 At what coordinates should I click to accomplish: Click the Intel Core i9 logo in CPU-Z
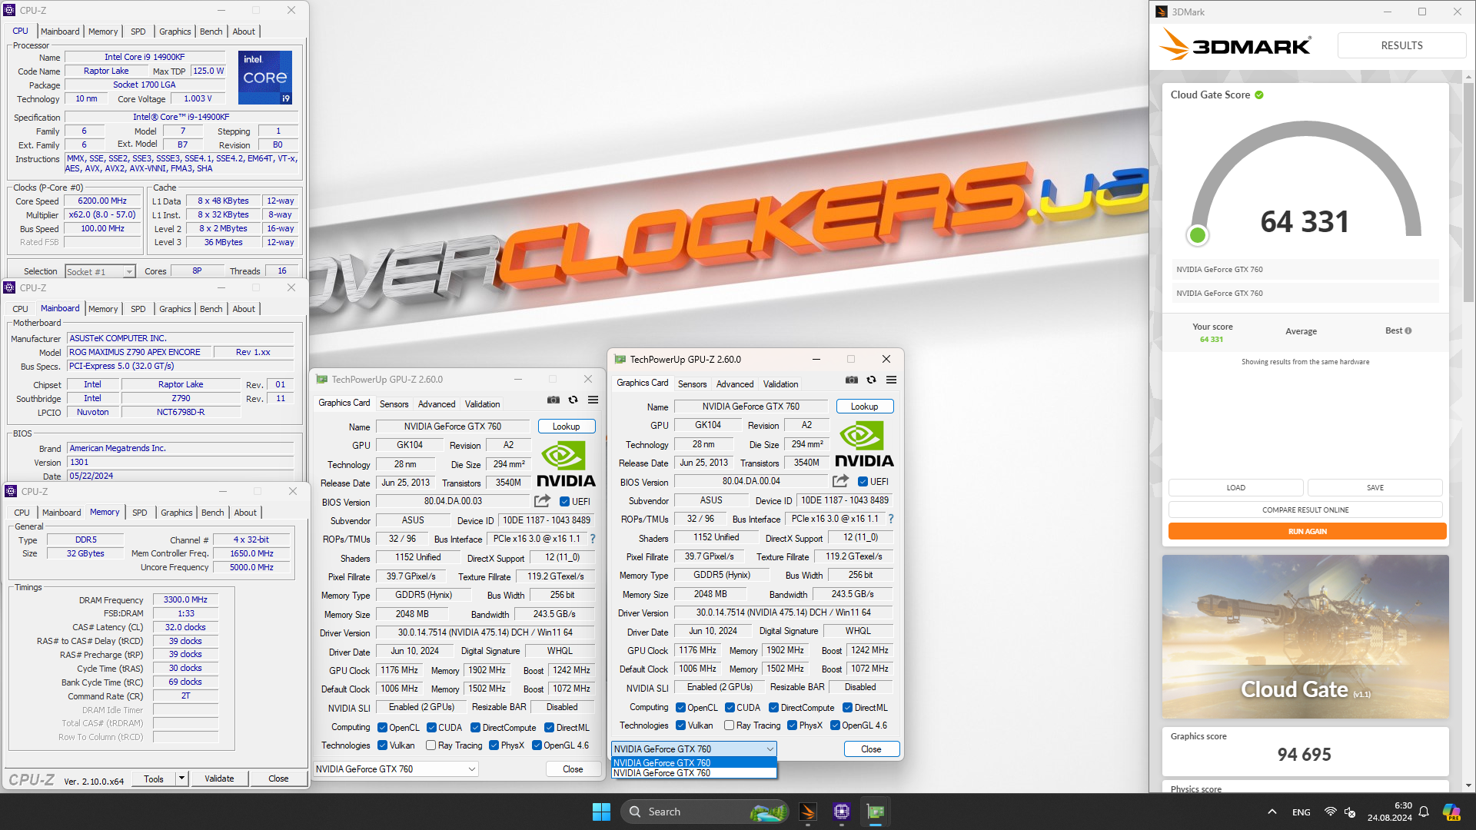265,78
